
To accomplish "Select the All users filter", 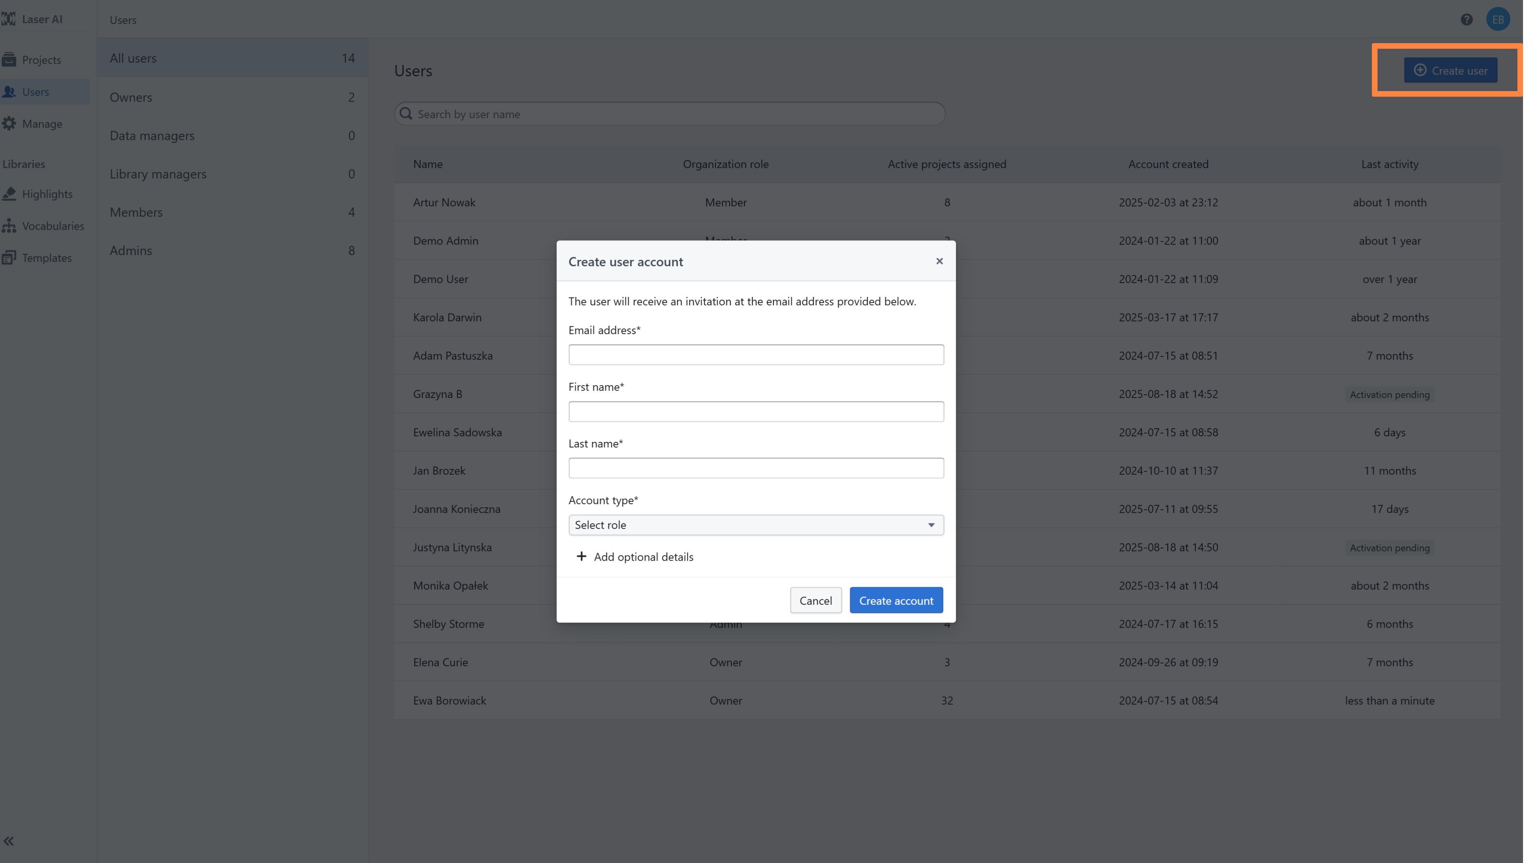I will tap(232, 58).
